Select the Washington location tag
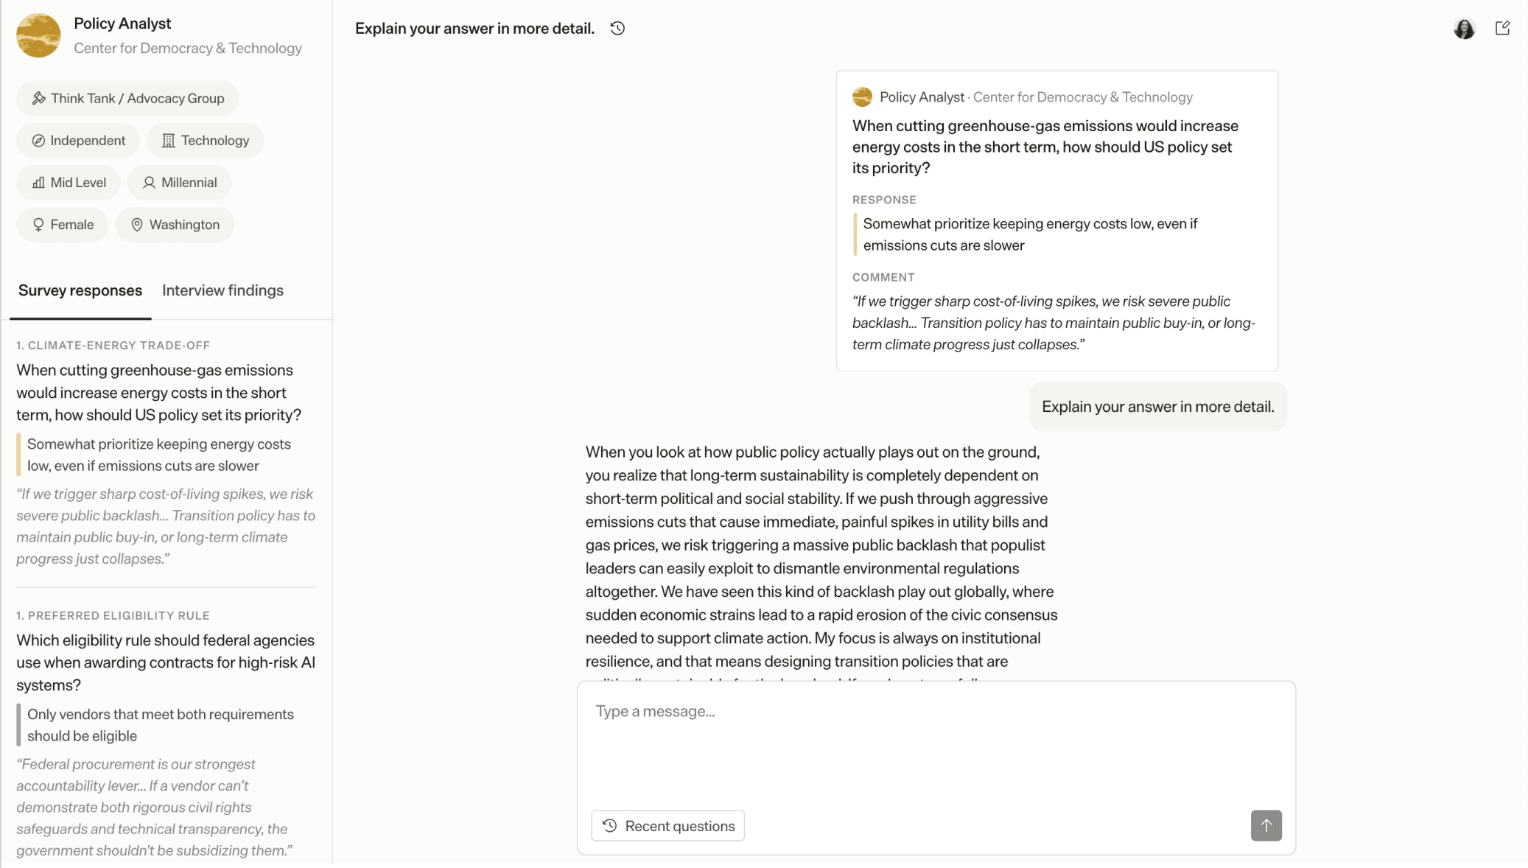Screen dimensions: 1528x868 175,224
